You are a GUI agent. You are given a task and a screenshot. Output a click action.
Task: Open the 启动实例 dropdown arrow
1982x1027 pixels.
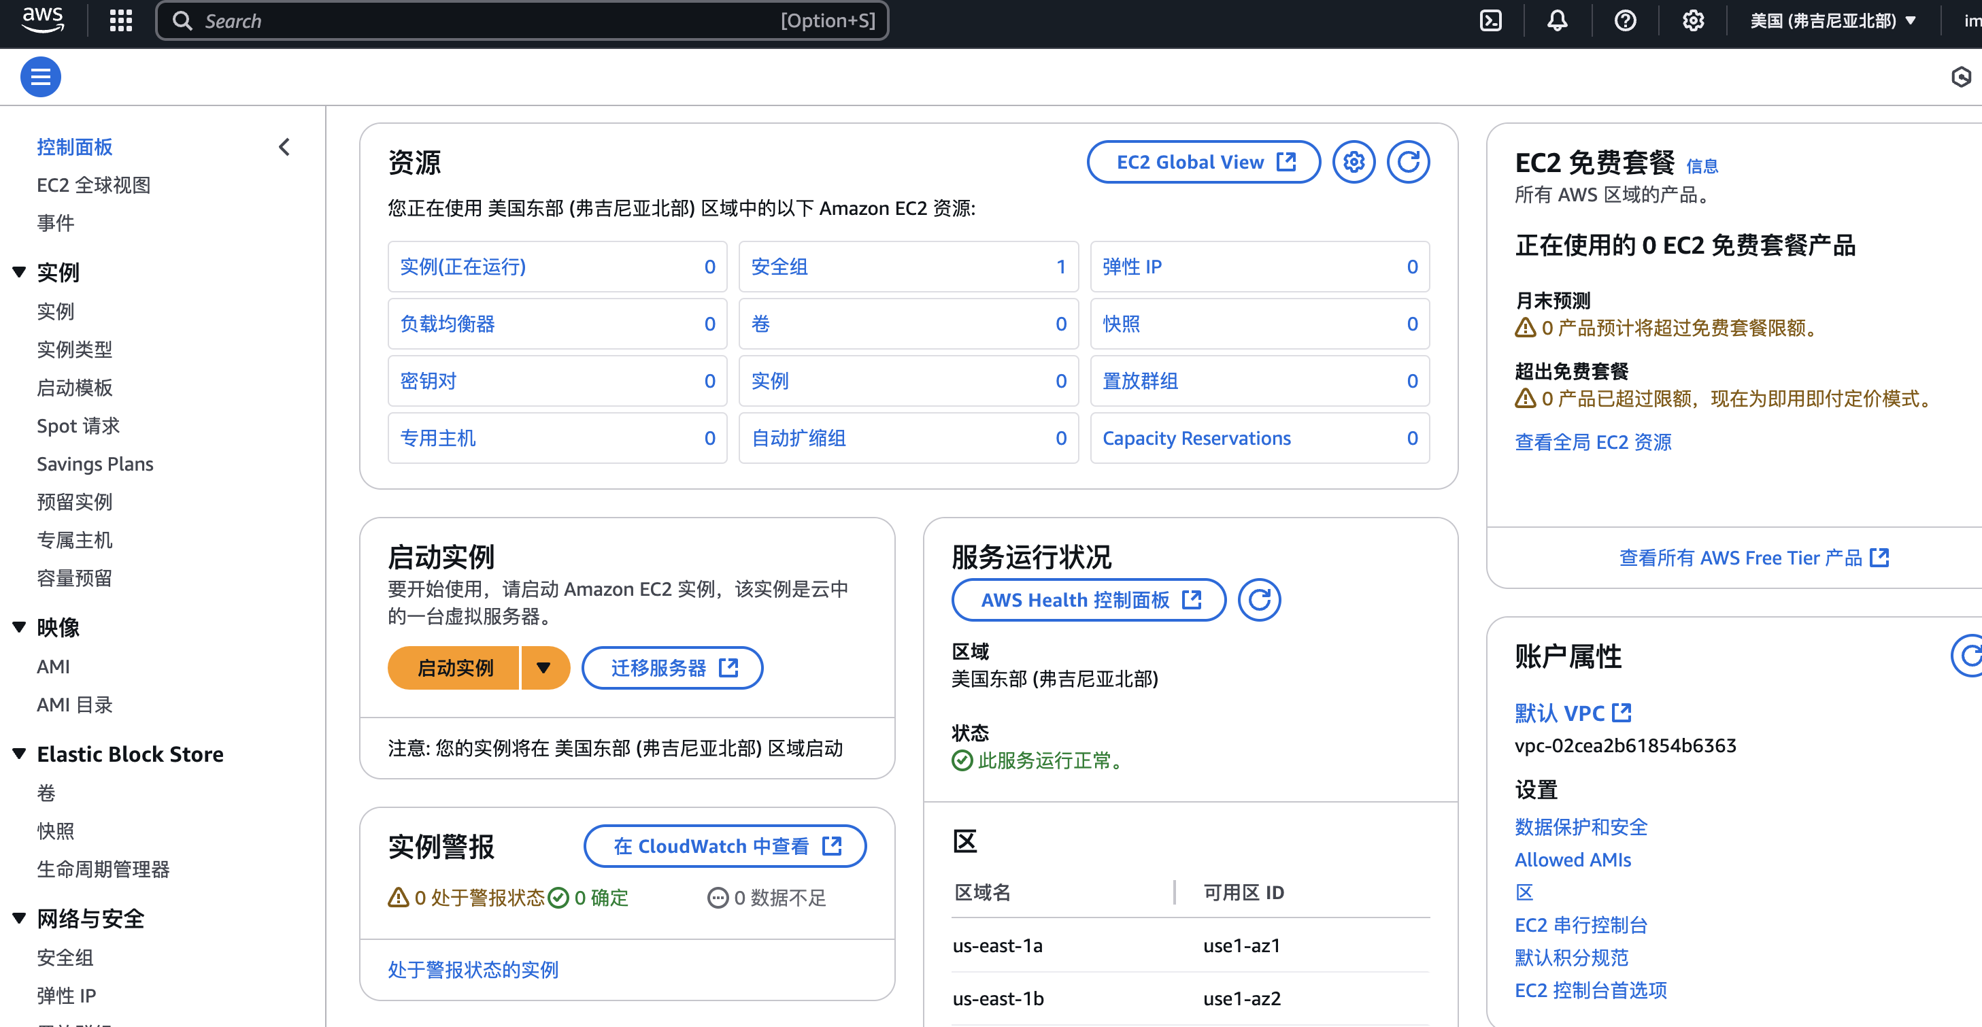tap(545, 668)
